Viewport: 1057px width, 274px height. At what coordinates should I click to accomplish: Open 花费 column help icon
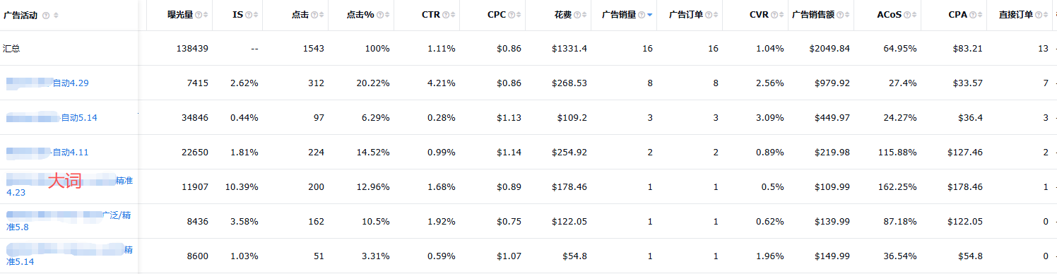(x=577, y=15)
